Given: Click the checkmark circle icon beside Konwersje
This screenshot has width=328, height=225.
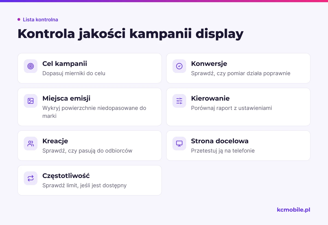Looking at the screenshot, I should pos(179,66).
